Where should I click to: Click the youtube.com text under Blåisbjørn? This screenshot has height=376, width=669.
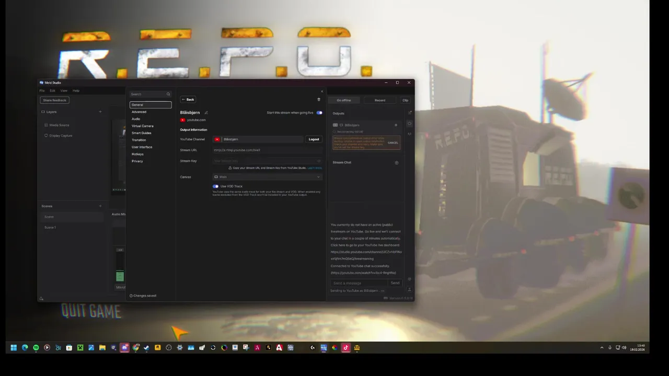click(196, 120)
